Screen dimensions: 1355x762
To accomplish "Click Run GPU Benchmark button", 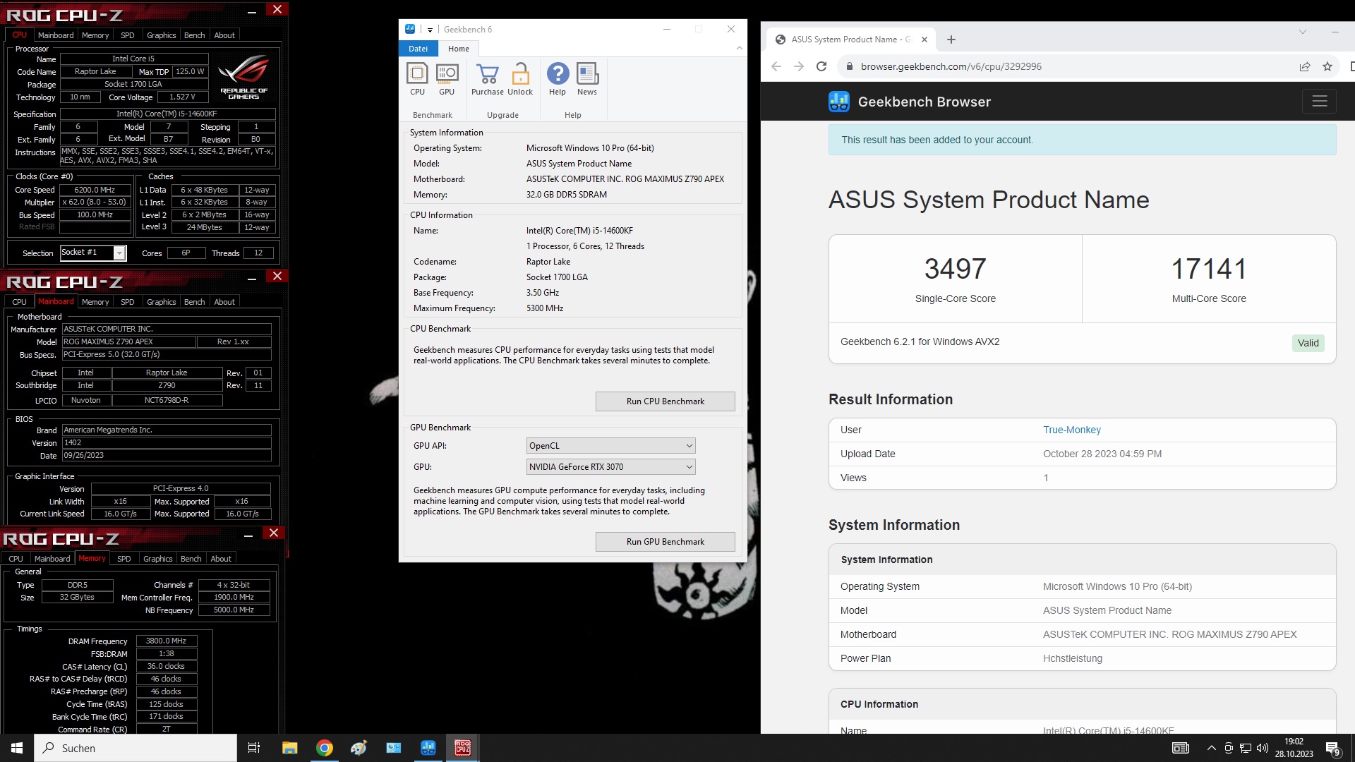I will coord(666,542).
